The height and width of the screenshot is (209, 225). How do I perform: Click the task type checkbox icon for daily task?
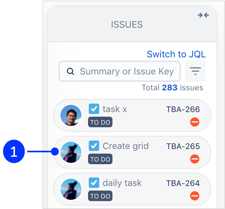(94, 183)
